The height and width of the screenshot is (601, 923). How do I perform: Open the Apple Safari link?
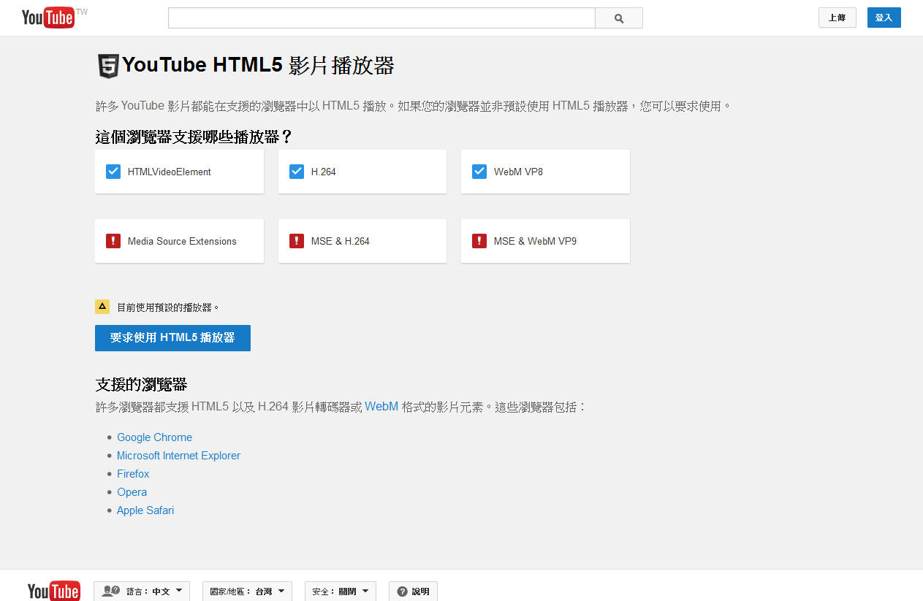(145, 510)
